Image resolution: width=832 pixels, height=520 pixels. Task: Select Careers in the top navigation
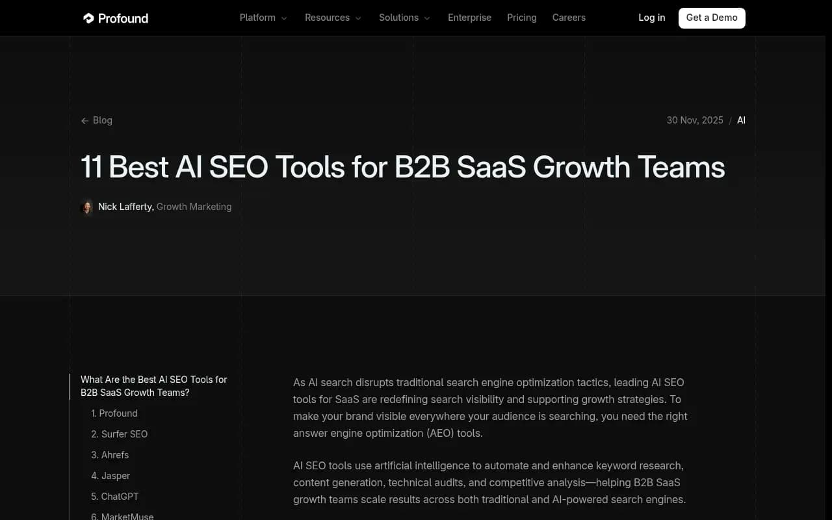click(x=569, y=18)
